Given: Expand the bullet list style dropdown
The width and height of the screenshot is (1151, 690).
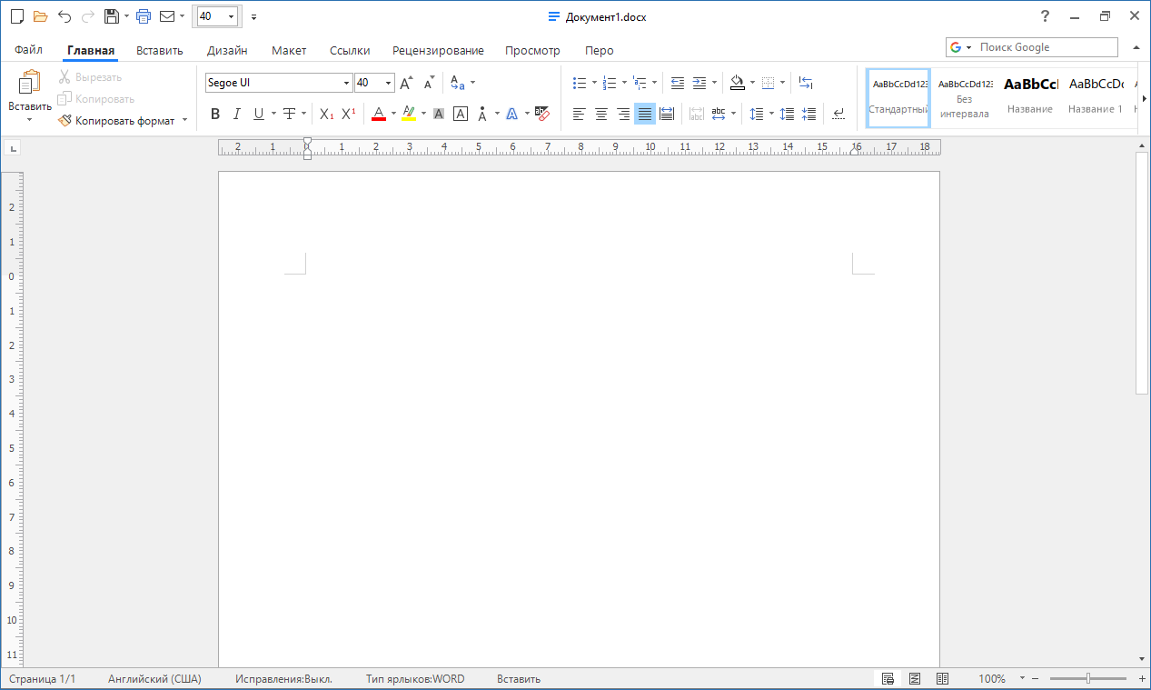Looking at the screenshot, I should tap(595, 83).
